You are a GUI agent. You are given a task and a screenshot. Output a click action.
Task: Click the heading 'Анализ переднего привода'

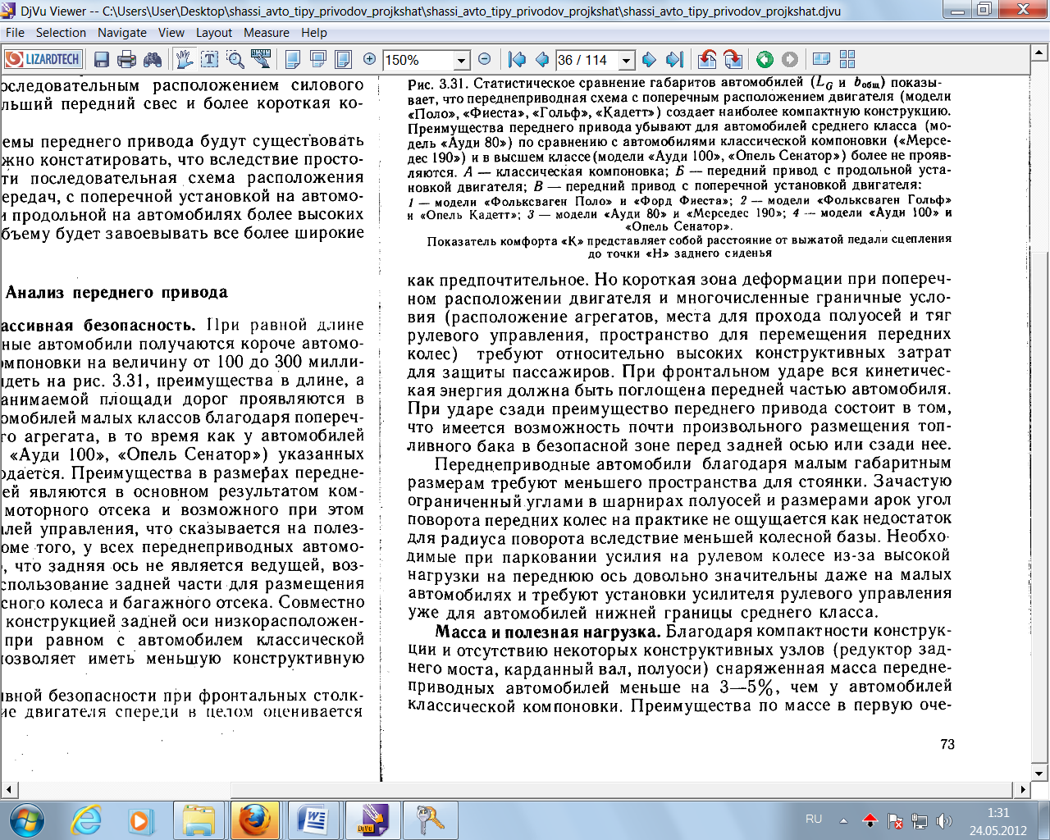[116, 293]
